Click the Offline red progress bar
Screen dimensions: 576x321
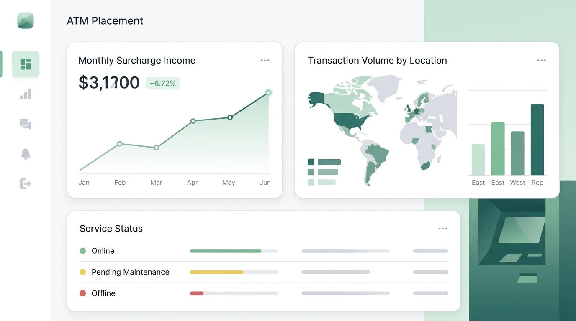click(x=197, y=293)
